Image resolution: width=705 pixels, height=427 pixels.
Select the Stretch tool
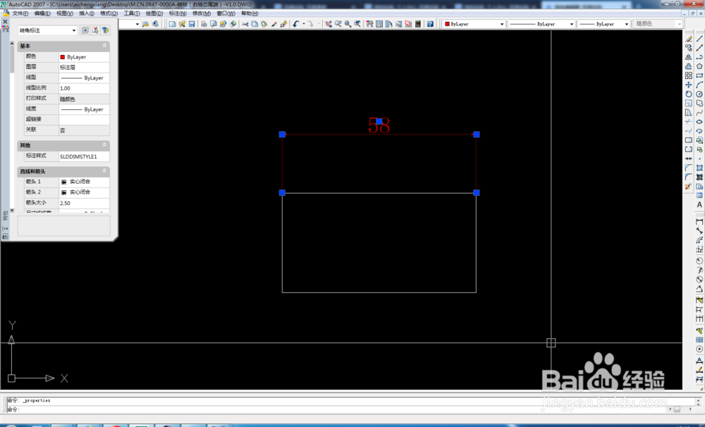[x=688, y=112]
